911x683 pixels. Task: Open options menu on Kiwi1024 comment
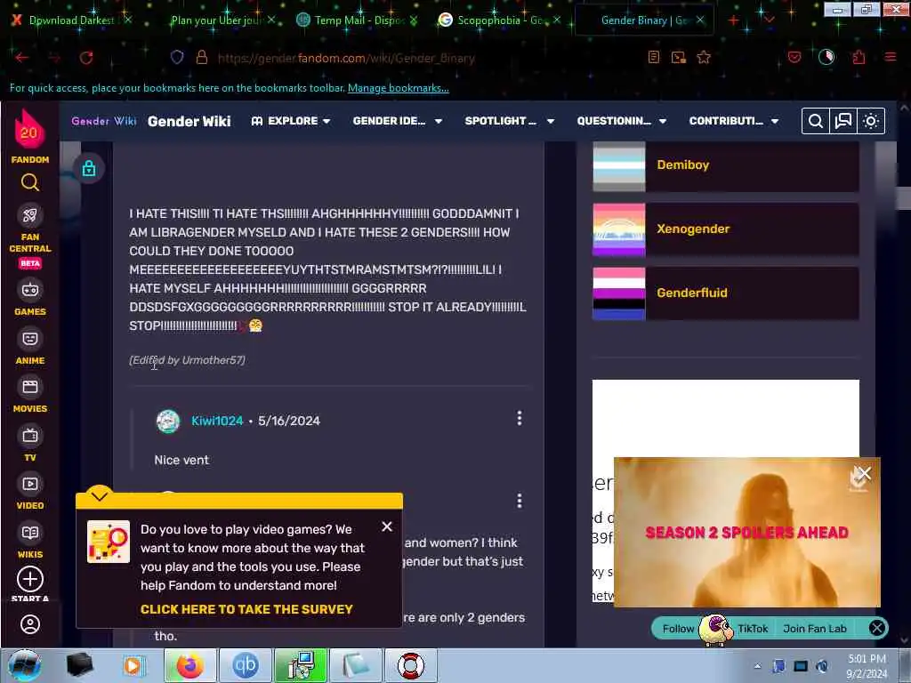(x=520, y=418)
